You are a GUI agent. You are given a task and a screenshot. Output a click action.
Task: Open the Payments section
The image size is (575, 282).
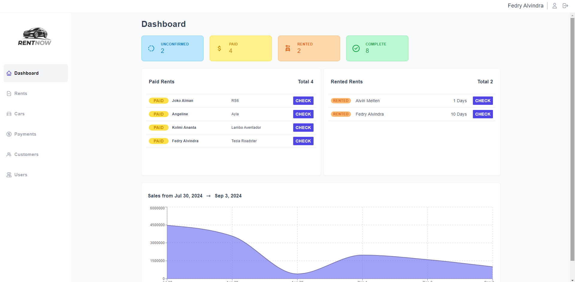36,134
